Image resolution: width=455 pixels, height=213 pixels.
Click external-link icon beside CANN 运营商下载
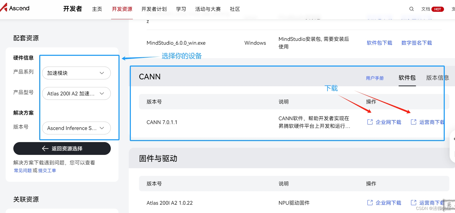click(x=413, y=122)
